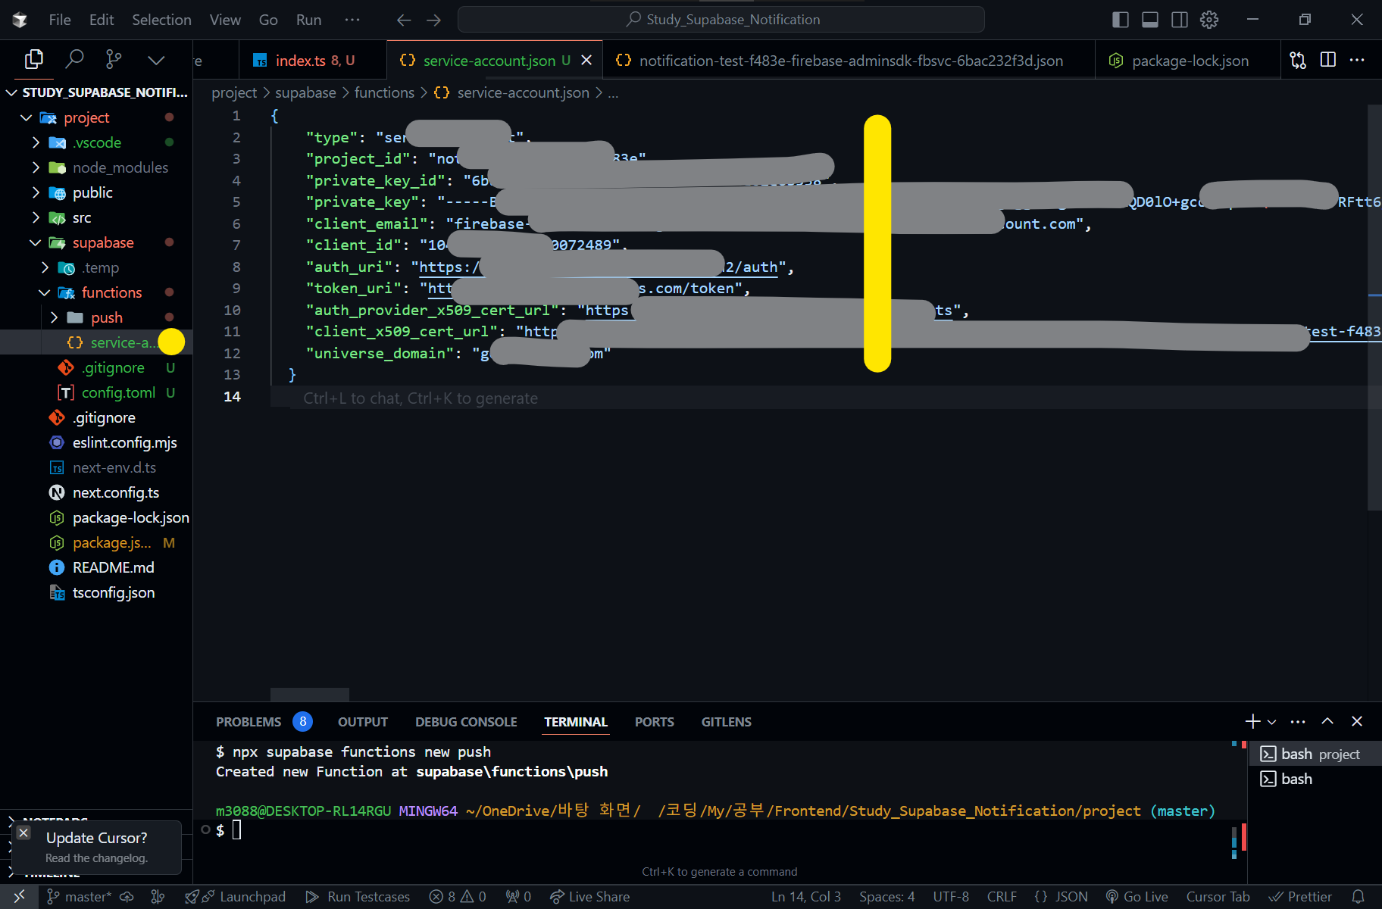Click the master branch status item
Viewport: 1382px width, 909px height.
point(80,897)
